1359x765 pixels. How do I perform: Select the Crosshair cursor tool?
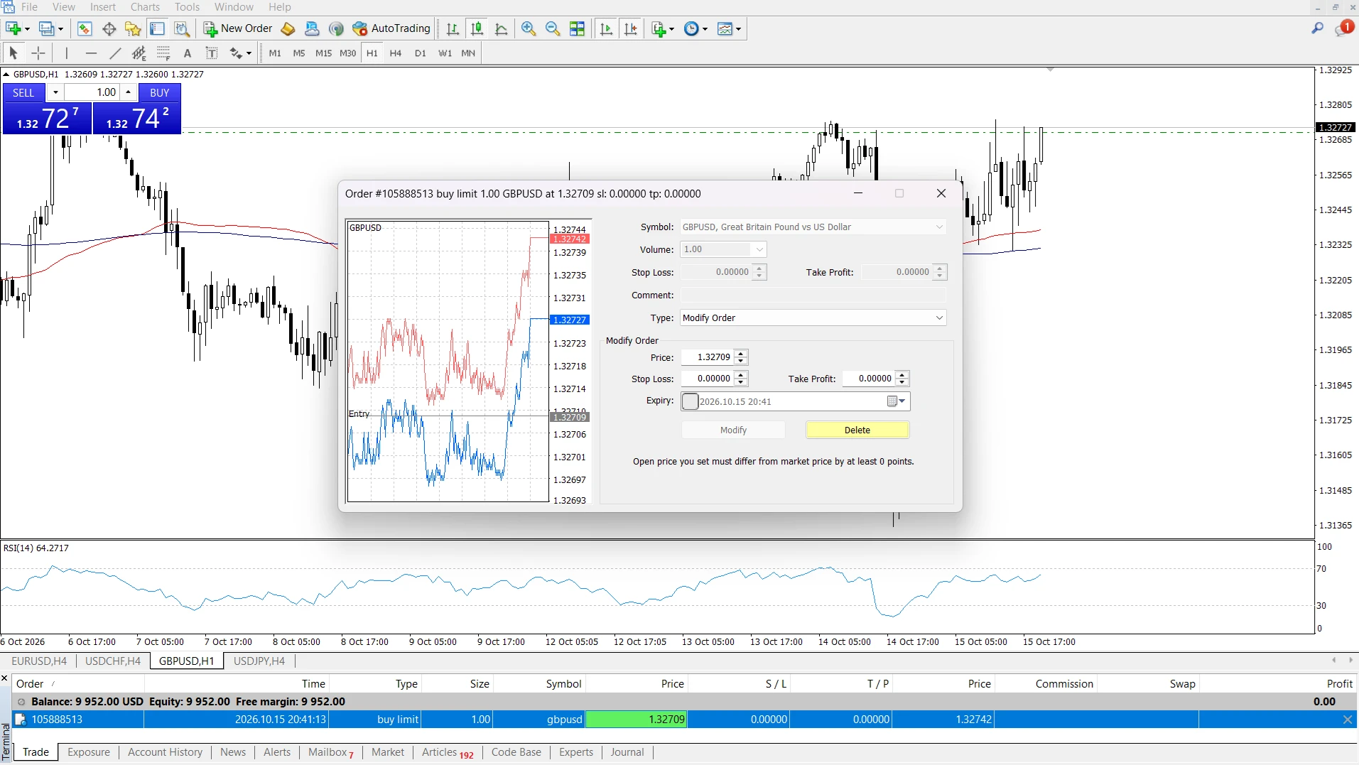[38, 53]
